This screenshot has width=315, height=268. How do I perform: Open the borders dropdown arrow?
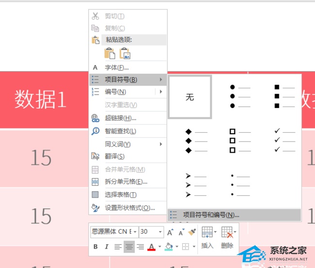(x=194, y=247)
